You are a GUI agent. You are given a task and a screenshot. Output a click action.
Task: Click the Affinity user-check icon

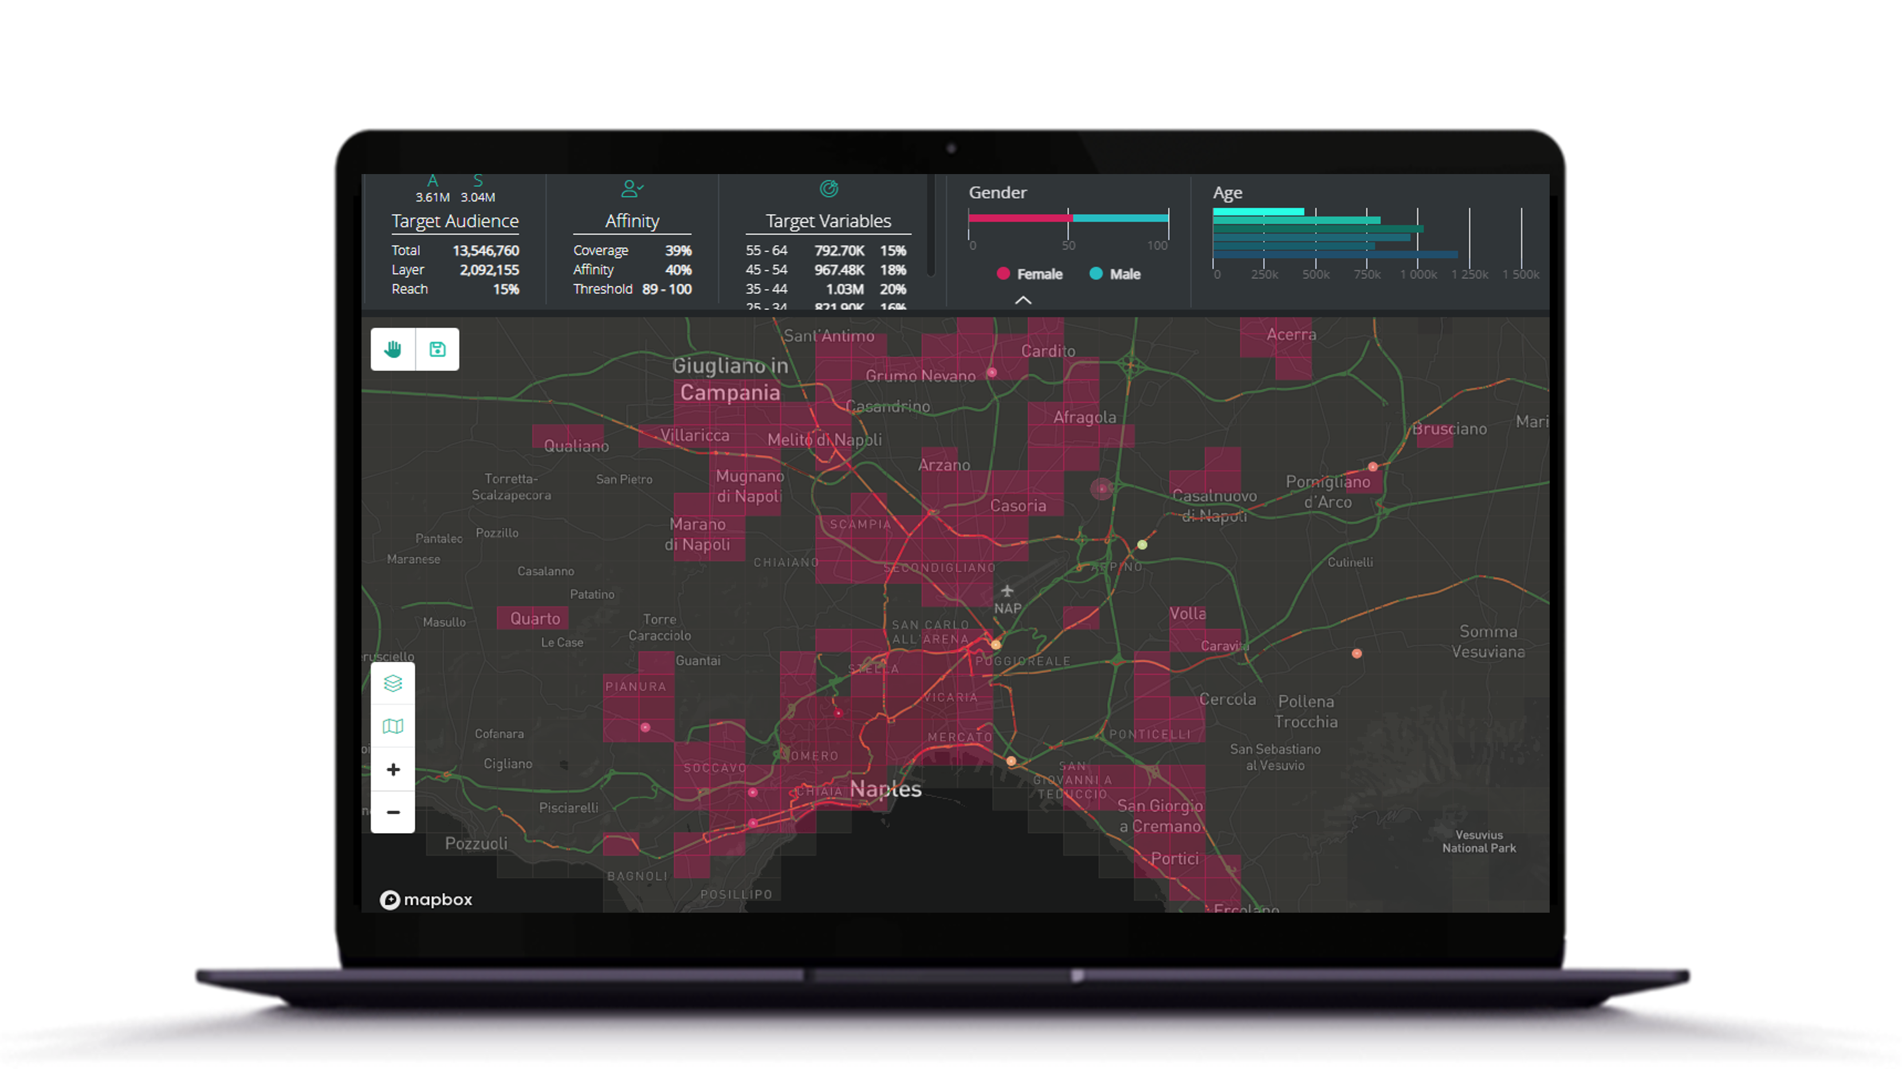click(632, 189)
